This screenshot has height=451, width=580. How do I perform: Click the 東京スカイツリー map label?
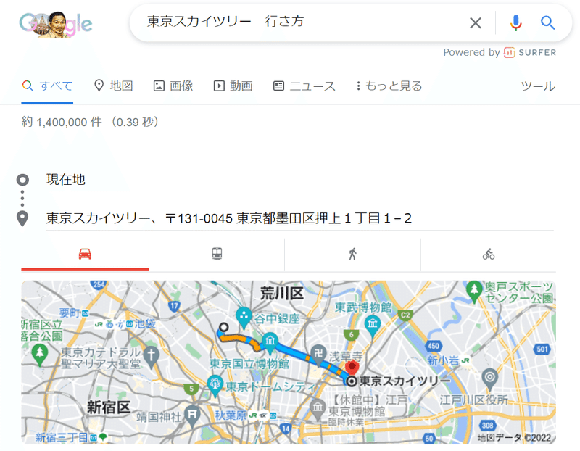(x=405, y=381)
